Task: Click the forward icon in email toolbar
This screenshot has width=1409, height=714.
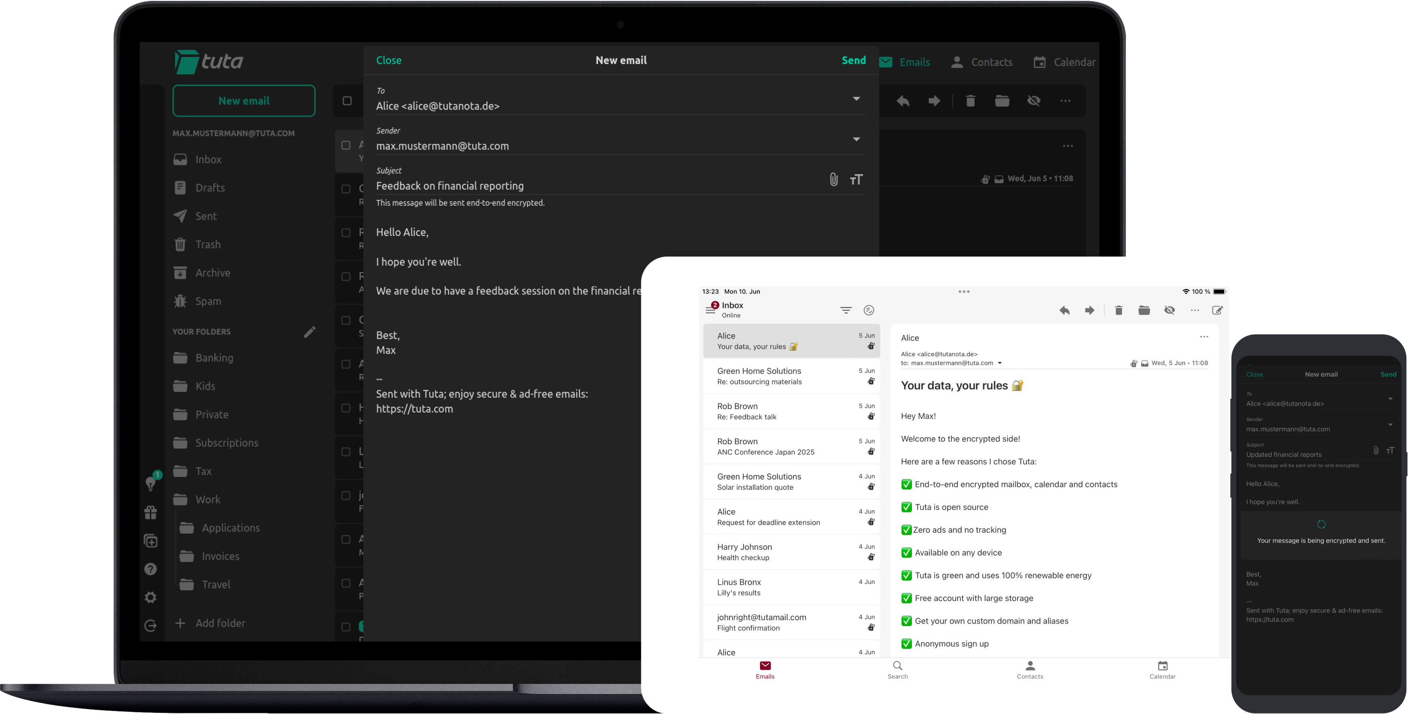Action: 934,100
